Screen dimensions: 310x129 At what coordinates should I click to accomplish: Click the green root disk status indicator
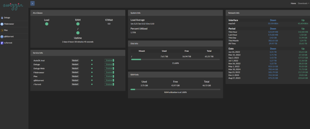[x=78, y=33]
